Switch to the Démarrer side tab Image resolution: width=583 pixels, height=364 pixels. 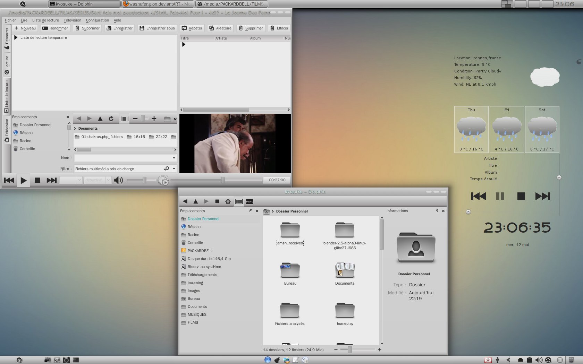tap(7, 38)
